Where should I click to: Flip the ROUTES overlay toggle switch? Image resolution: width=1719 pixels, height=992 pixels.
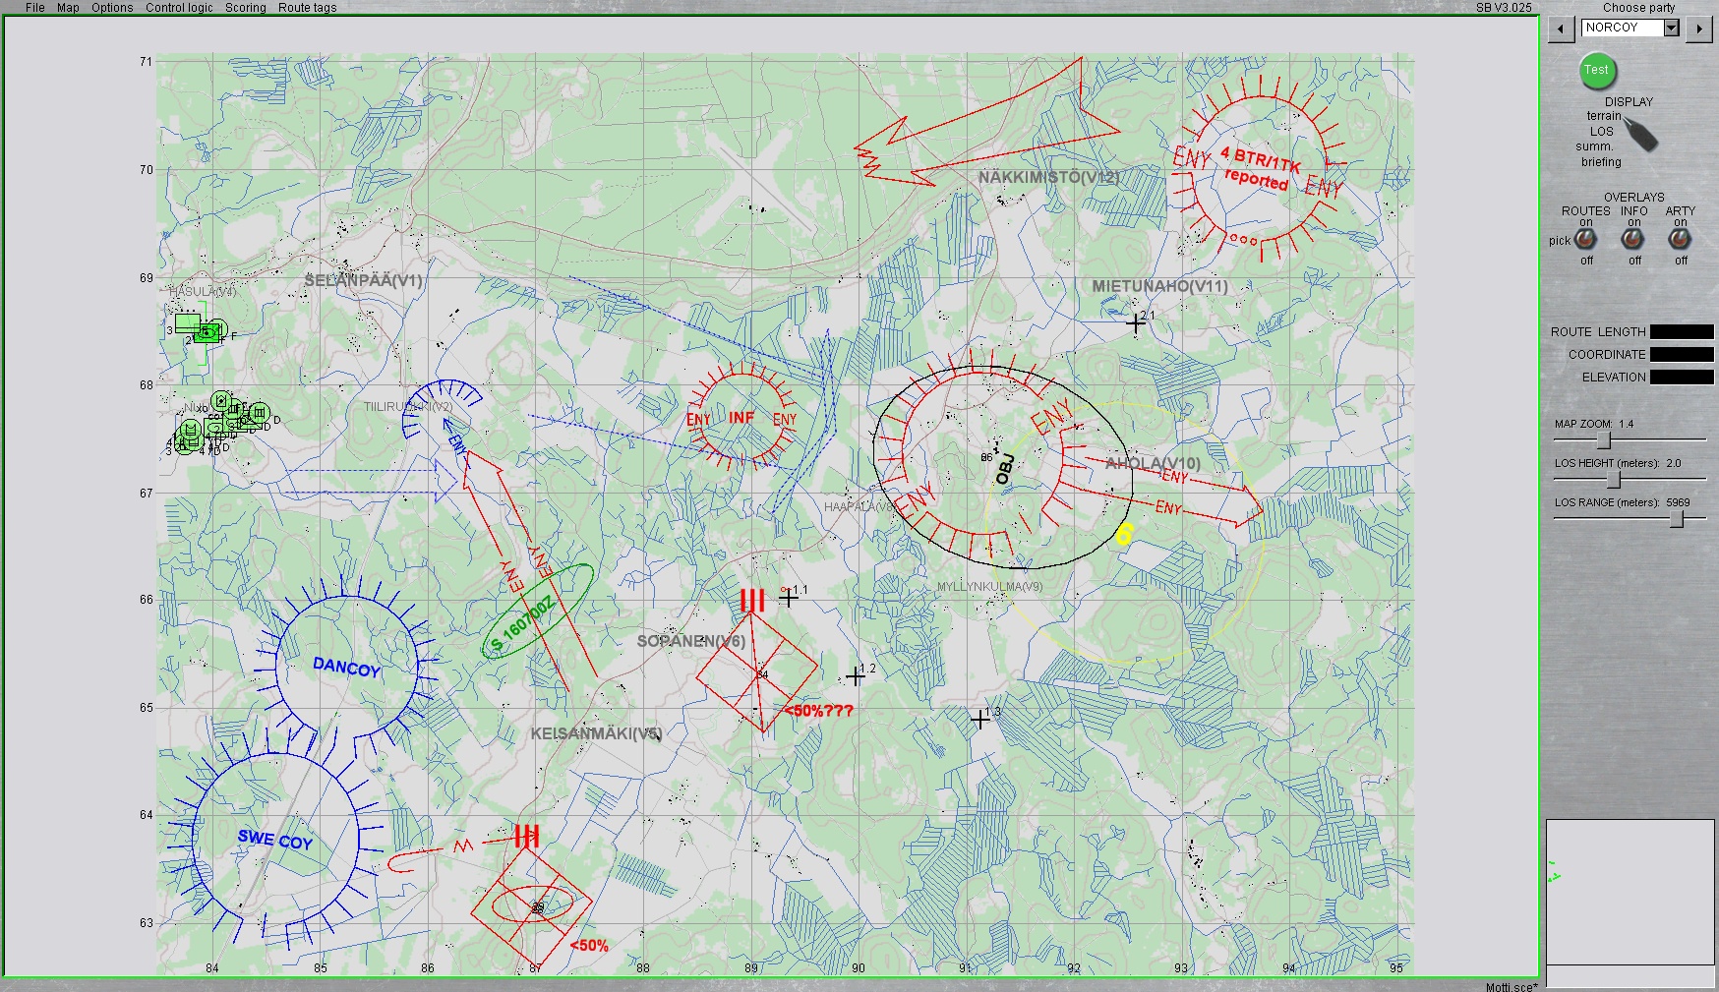coord(1585,239)
